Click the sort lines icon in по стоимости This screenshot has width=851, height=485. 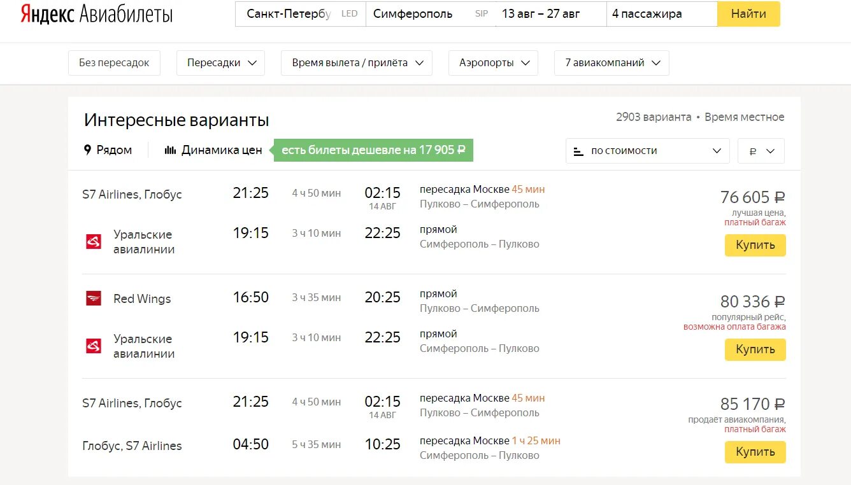[x=578, y=151]
